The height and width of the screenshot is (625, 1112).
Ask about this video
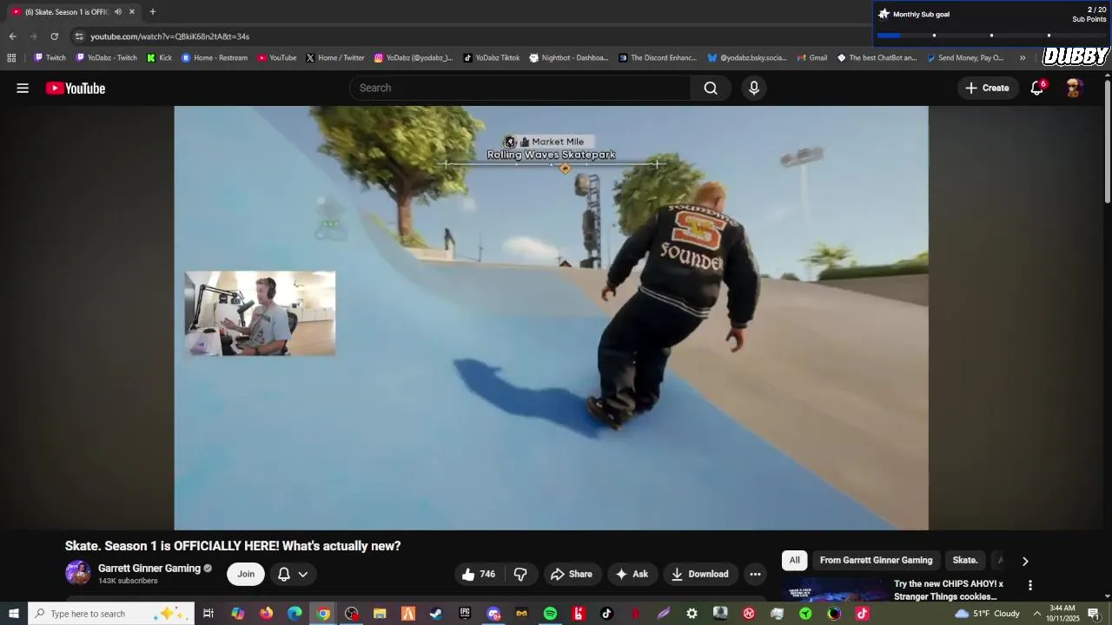(x=632, y=574)
